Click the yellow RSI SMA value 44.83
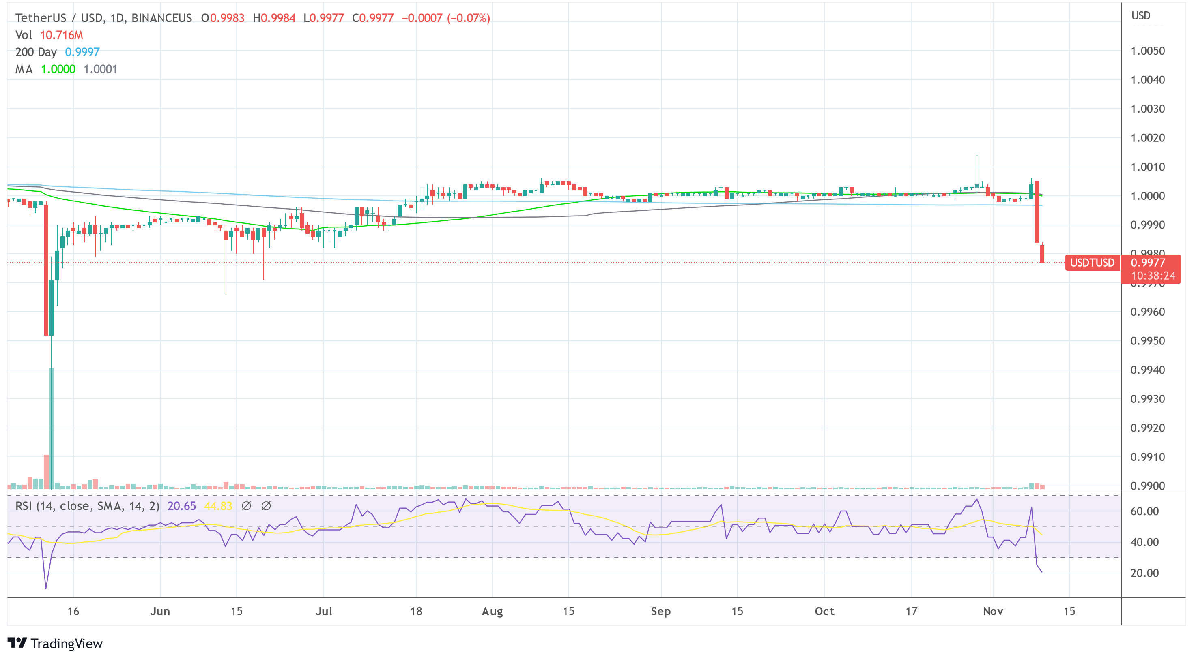Image resolution: width=1196 pixels, height=661 pixels. point(218,506)
